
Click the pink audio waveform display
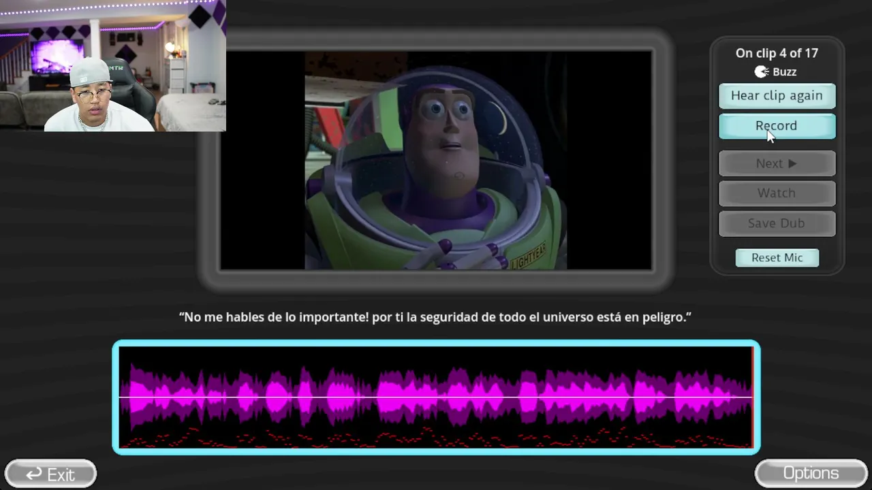436,397
